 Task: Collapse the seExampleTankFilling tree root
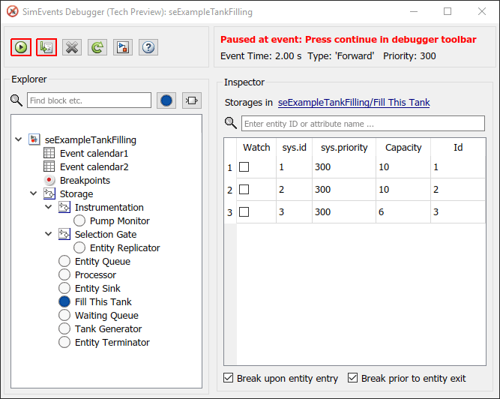(19, 139)
